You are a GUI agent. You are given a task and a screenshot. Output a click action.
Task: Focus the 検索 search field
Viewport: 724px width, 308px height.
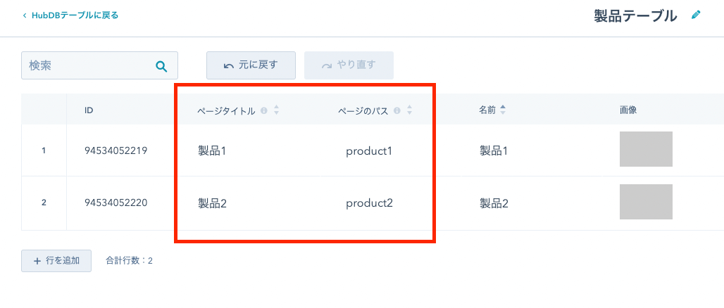tap(99, 65)
